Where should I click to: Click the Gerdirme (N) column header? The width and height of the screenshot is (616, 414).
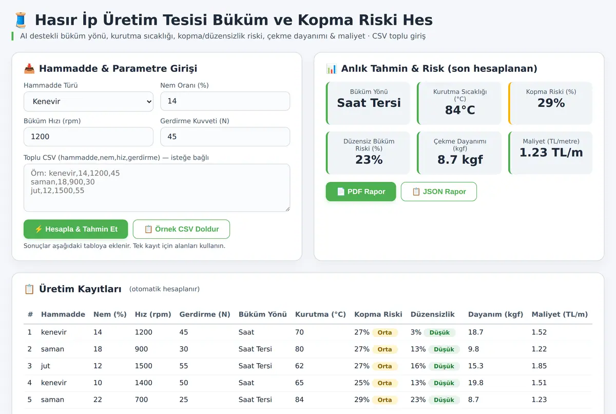click(x=205, y=314)
